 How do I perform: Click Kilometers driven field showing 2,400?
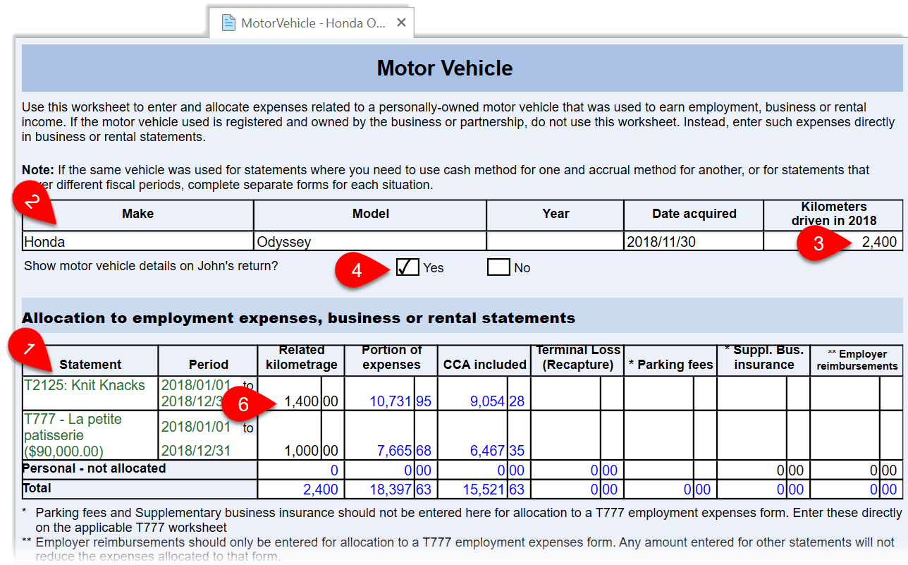[833, 241]
